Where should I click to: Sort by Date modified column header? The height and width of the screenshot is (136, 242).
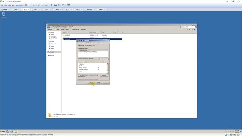tap(95, 32)
